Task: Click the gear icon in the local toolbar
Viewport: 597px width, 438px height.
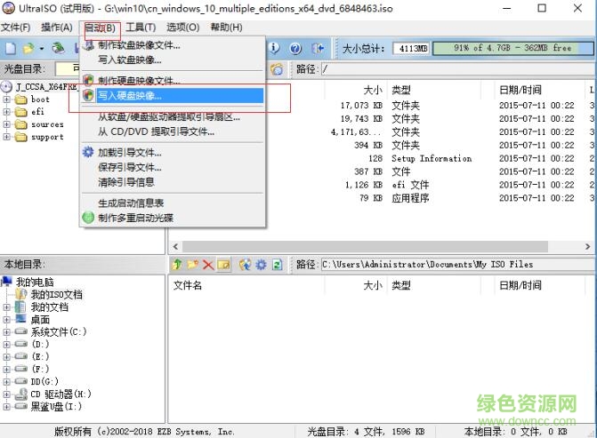Action: [261, 265]
